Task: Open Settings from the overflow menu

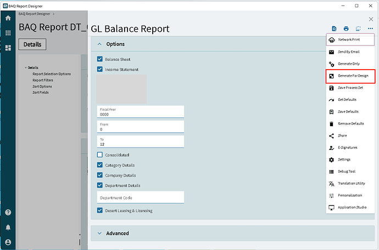Action: [350, 160]
